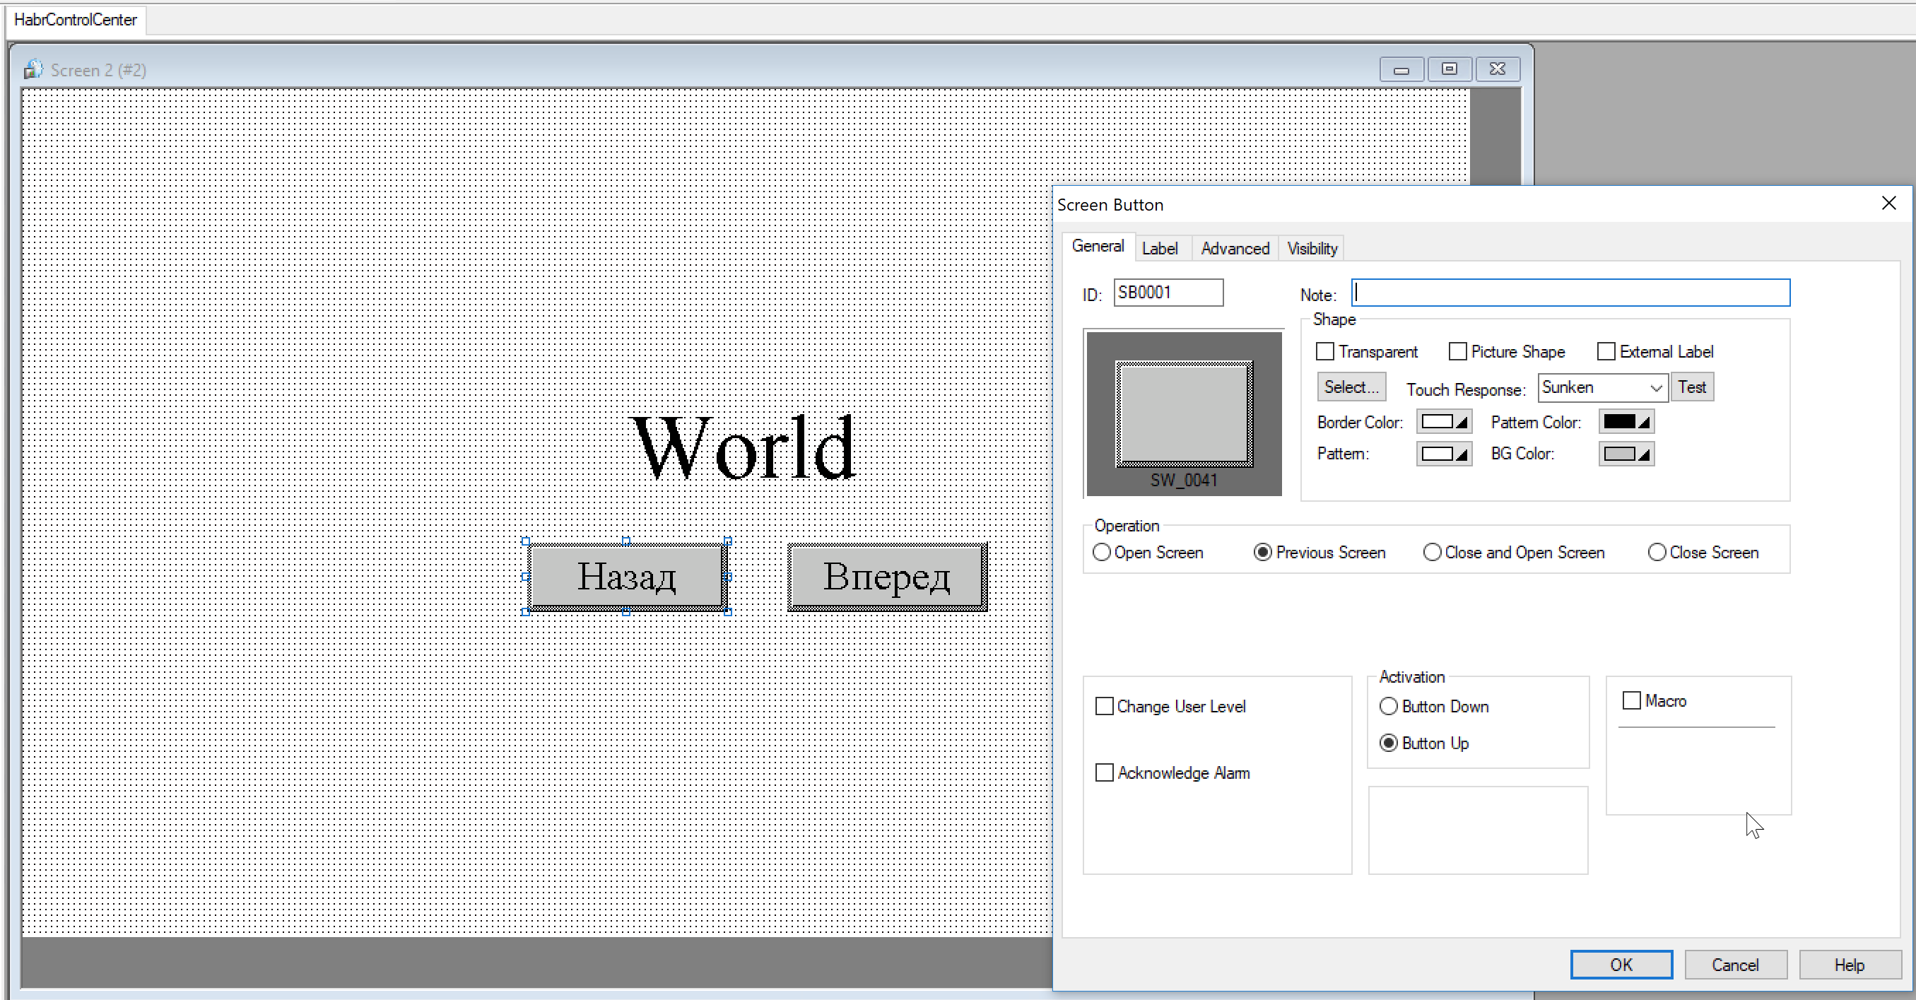
Task: Click the SW_0041 shape preview thumbnail
Action: [x=1183, y=413]
